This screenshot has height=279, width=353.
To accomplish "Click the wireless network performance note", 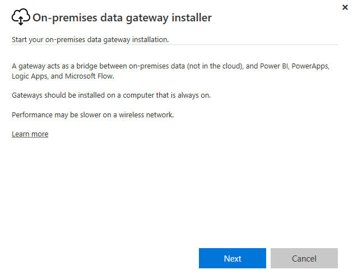I will [93, 115].
